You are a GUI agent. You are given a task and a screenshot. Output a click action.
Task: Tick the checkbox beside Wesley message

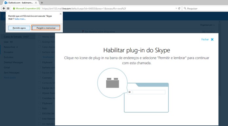click(x=39, y=37)
